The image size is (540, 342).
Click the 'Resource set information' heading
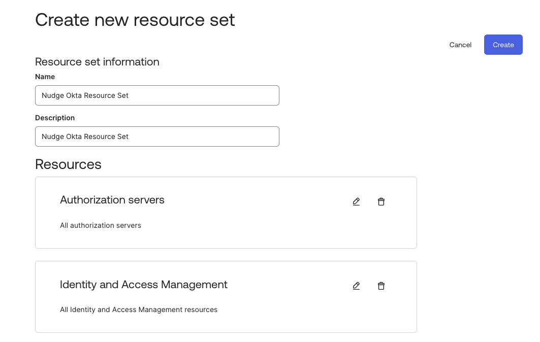coord(97,62)
